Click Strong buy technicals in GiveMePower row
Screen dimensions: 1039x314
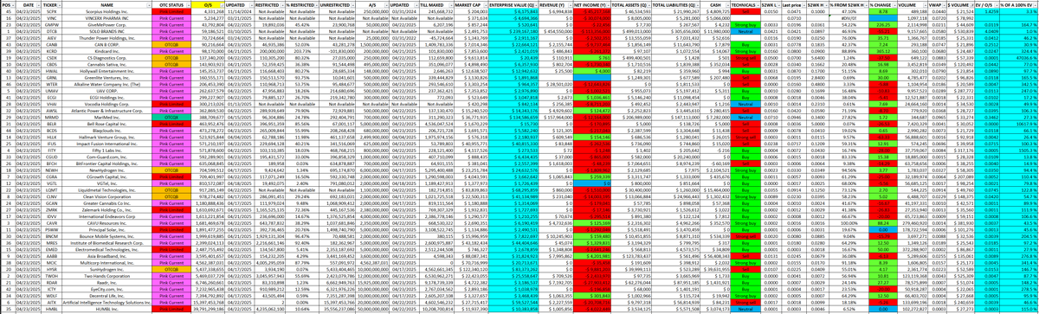tap(746, 25)
